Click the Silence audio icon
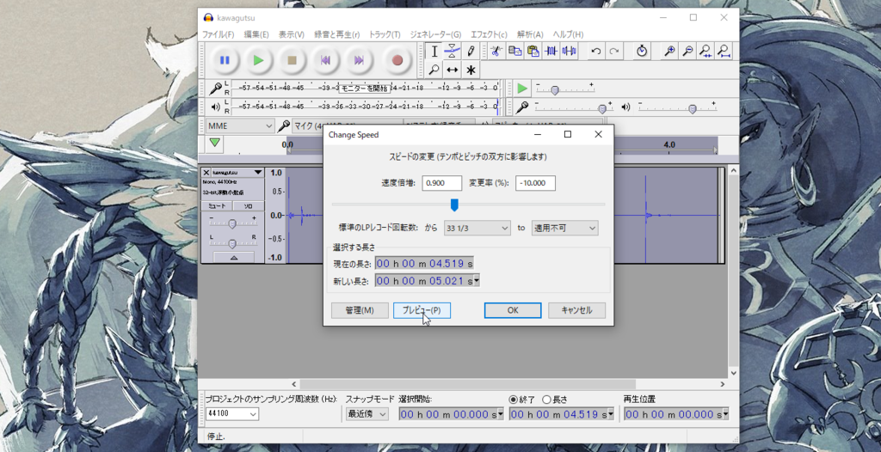The width and height of the screenshot is (881, 452). [570, 51]
